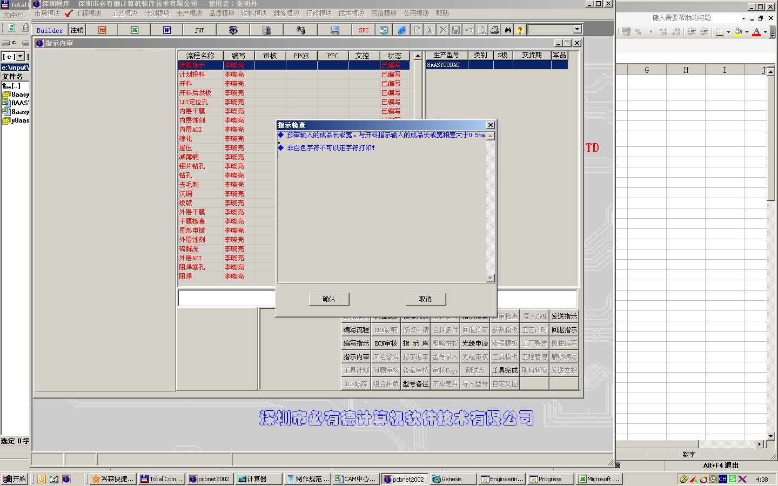
Task: Open the 生产模块 menu
Action: [189, 13]
